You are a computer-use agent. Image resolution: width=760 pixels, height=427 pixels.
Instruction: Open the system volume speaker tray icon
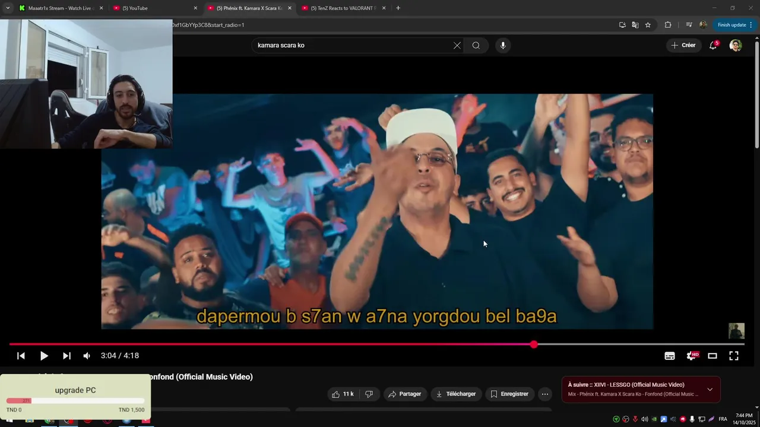(645, 419)
